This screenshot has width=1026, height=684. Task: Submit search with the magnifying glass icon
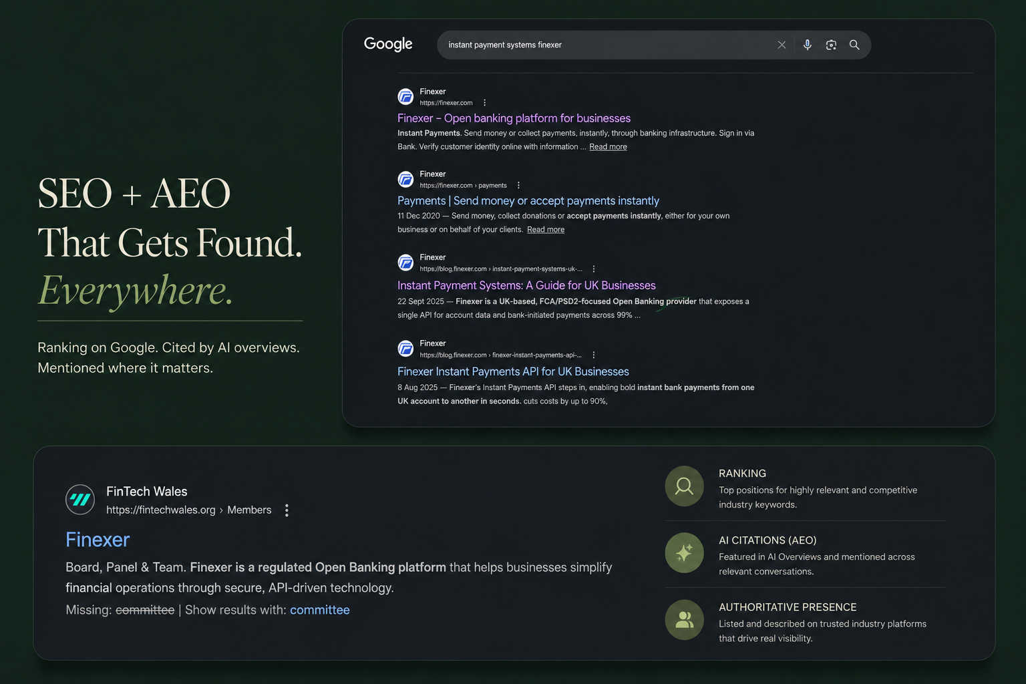[x=854, y=45]
